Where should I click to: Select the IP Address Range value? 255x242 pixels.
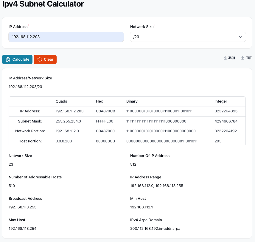157,186
